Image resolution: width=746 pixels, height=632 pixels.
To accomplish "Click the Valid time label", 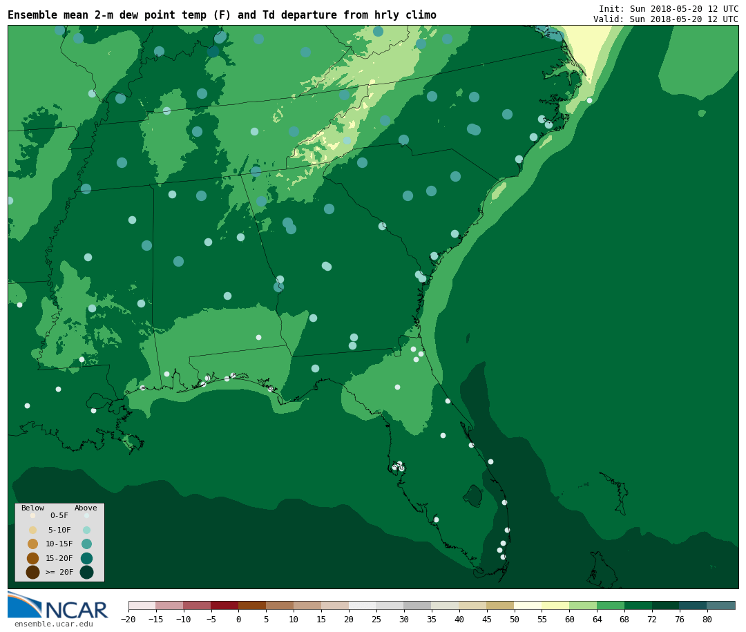I will (x=665, y=19).
